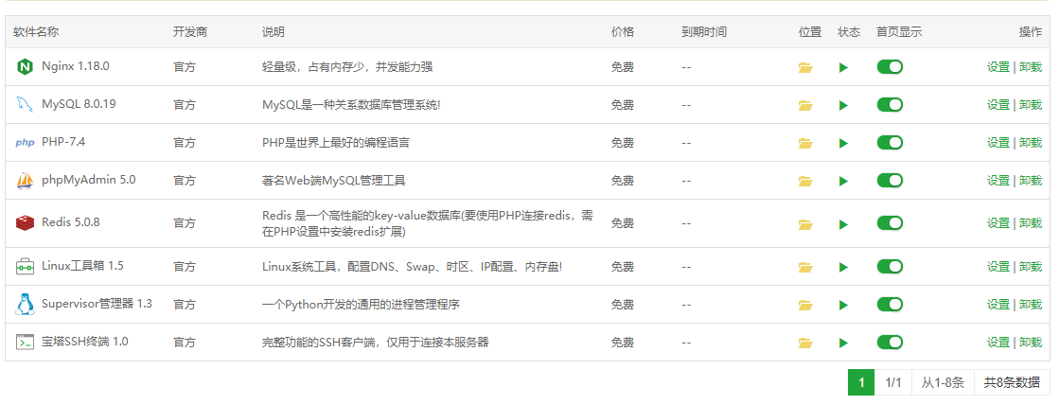Click the Linux工具箱 toolbox logo icon
The image size is (1059, 405).
coord(25,266)
